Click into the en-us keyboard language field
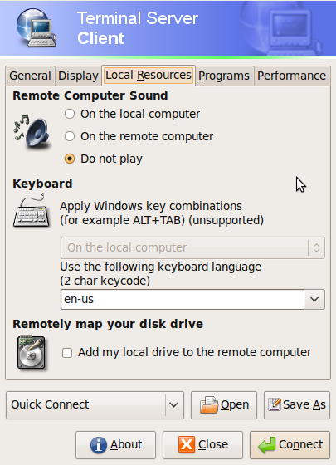The image size is (336, 465). tap(183, 299)
